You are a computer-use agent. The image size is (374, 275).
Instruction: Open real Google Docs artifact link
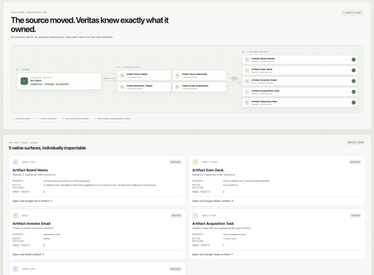tap(32, 201)
